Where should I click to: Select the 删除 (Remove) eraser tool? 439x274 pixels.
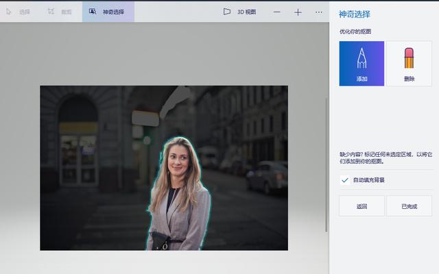pyautogui.click(x=409, y=64)
